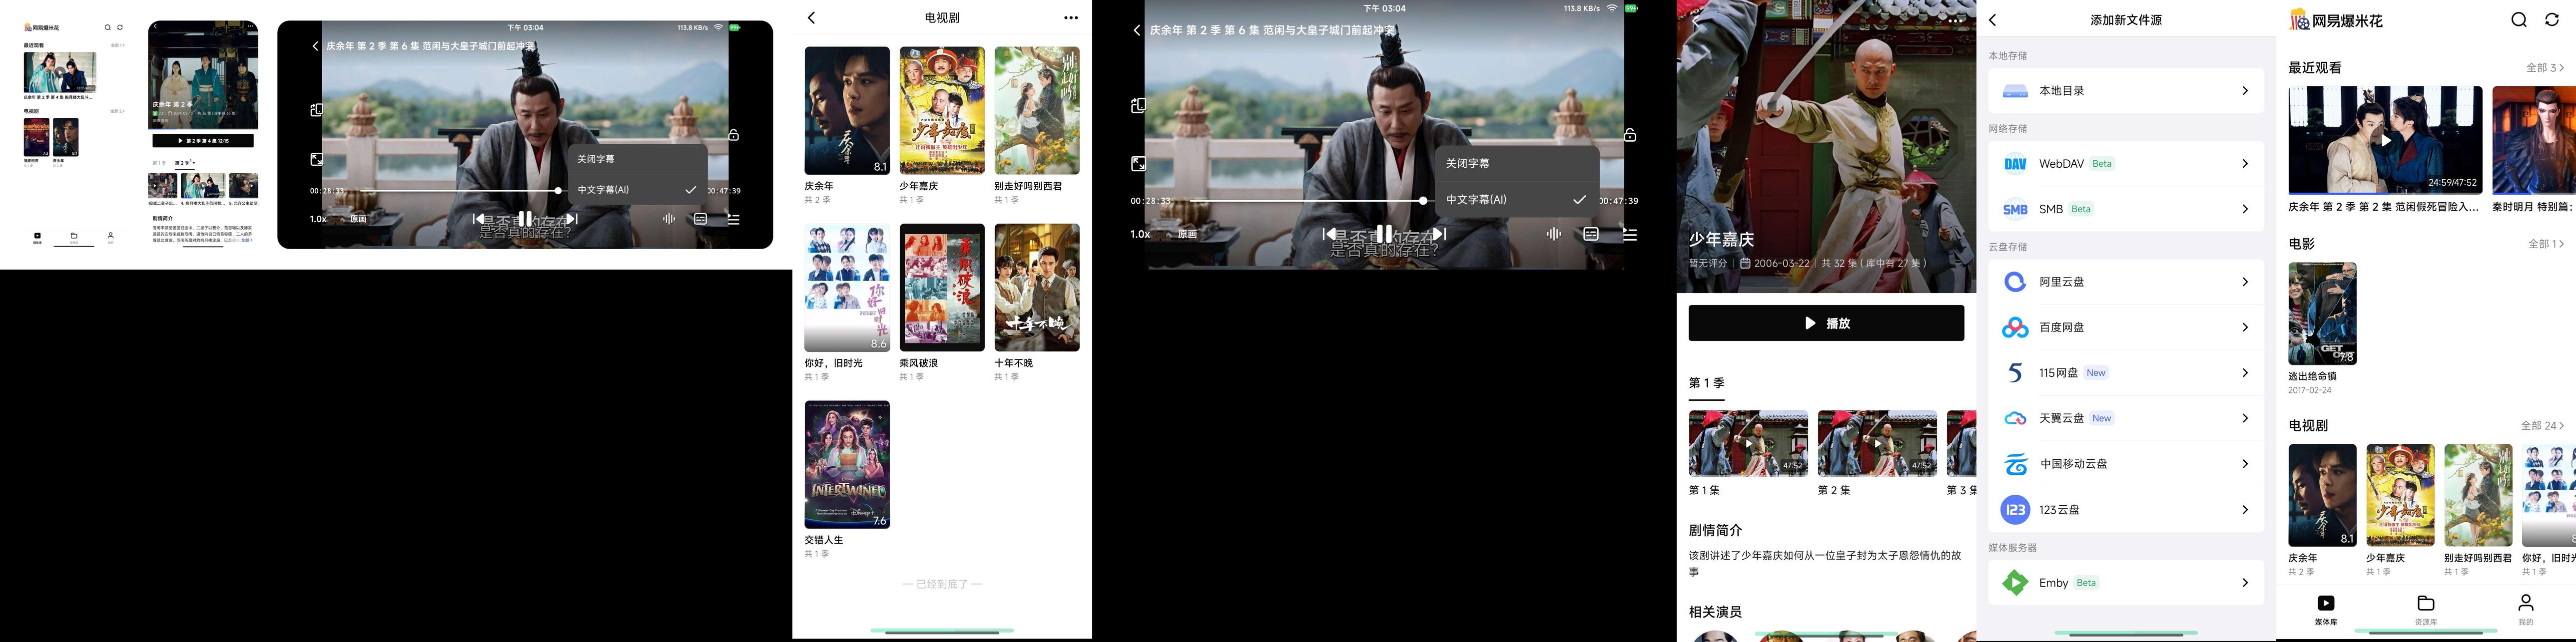Tap resize-frame icon in the smaller video player
This screenshot has width=2576, height=642.
click(x=317, y=159)
